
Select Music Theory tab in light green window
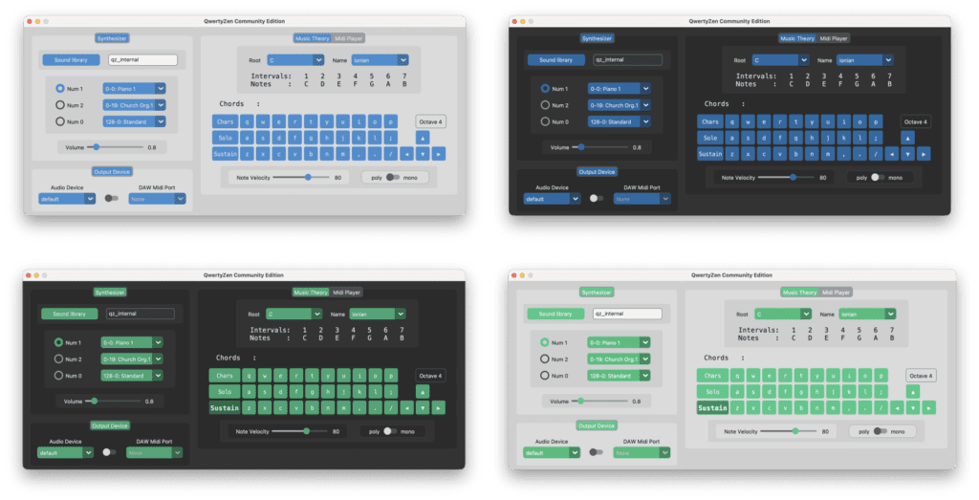pos(798,293)
